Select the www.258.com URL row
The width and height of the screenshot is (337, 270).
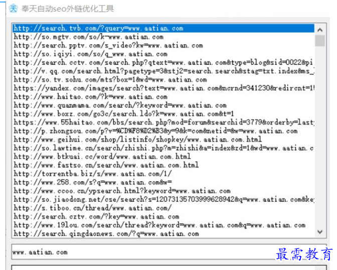(163, 182)
